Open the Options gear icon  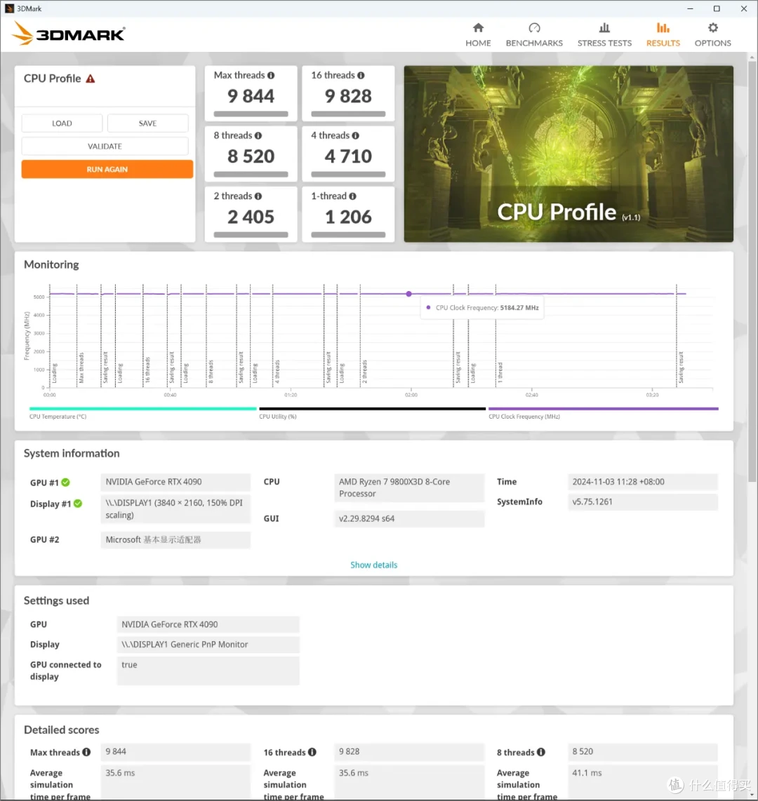point(712,27)
